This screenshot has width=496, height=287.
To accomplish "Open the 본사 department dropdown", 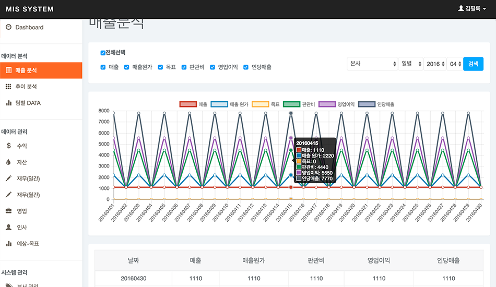I will (x=372, y=64).
